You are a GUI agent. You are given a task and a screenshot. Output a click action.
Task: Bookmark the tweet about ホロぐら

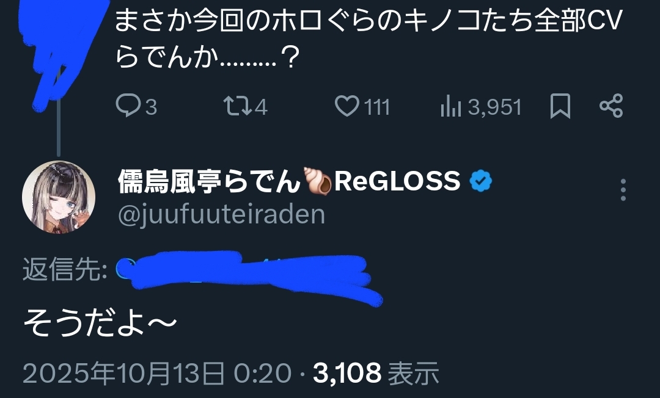(x=560, y=106)
